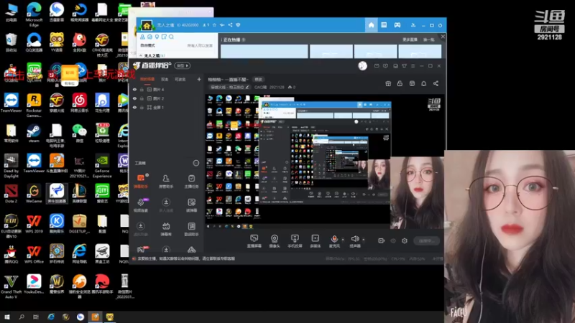
Task: Click the gift box icon in assistant toolbar
Action: pyautogui.click(x=388, y=83)
